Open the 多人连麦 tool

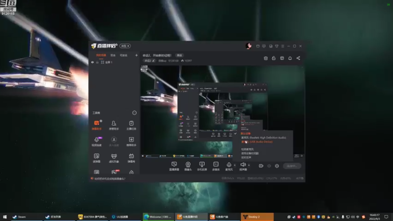(x=114, y=141)
